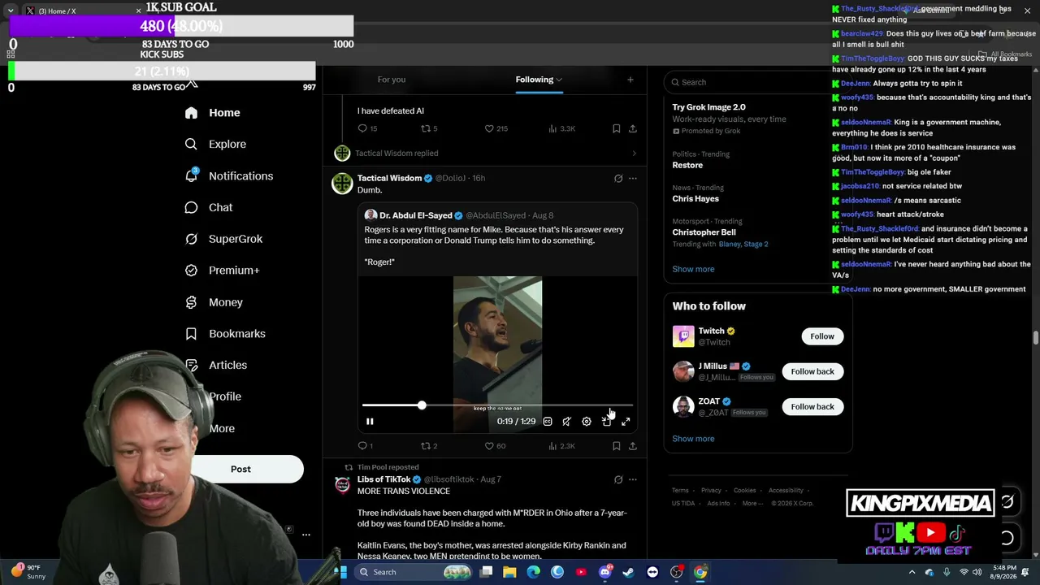
Task: Unmute the video sound
Action: pos(567,422)
